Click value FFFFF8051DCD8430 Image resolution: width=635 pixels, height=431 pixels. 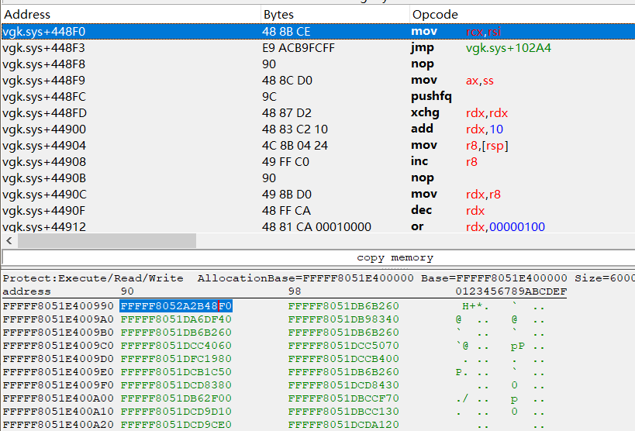[343, 384]
